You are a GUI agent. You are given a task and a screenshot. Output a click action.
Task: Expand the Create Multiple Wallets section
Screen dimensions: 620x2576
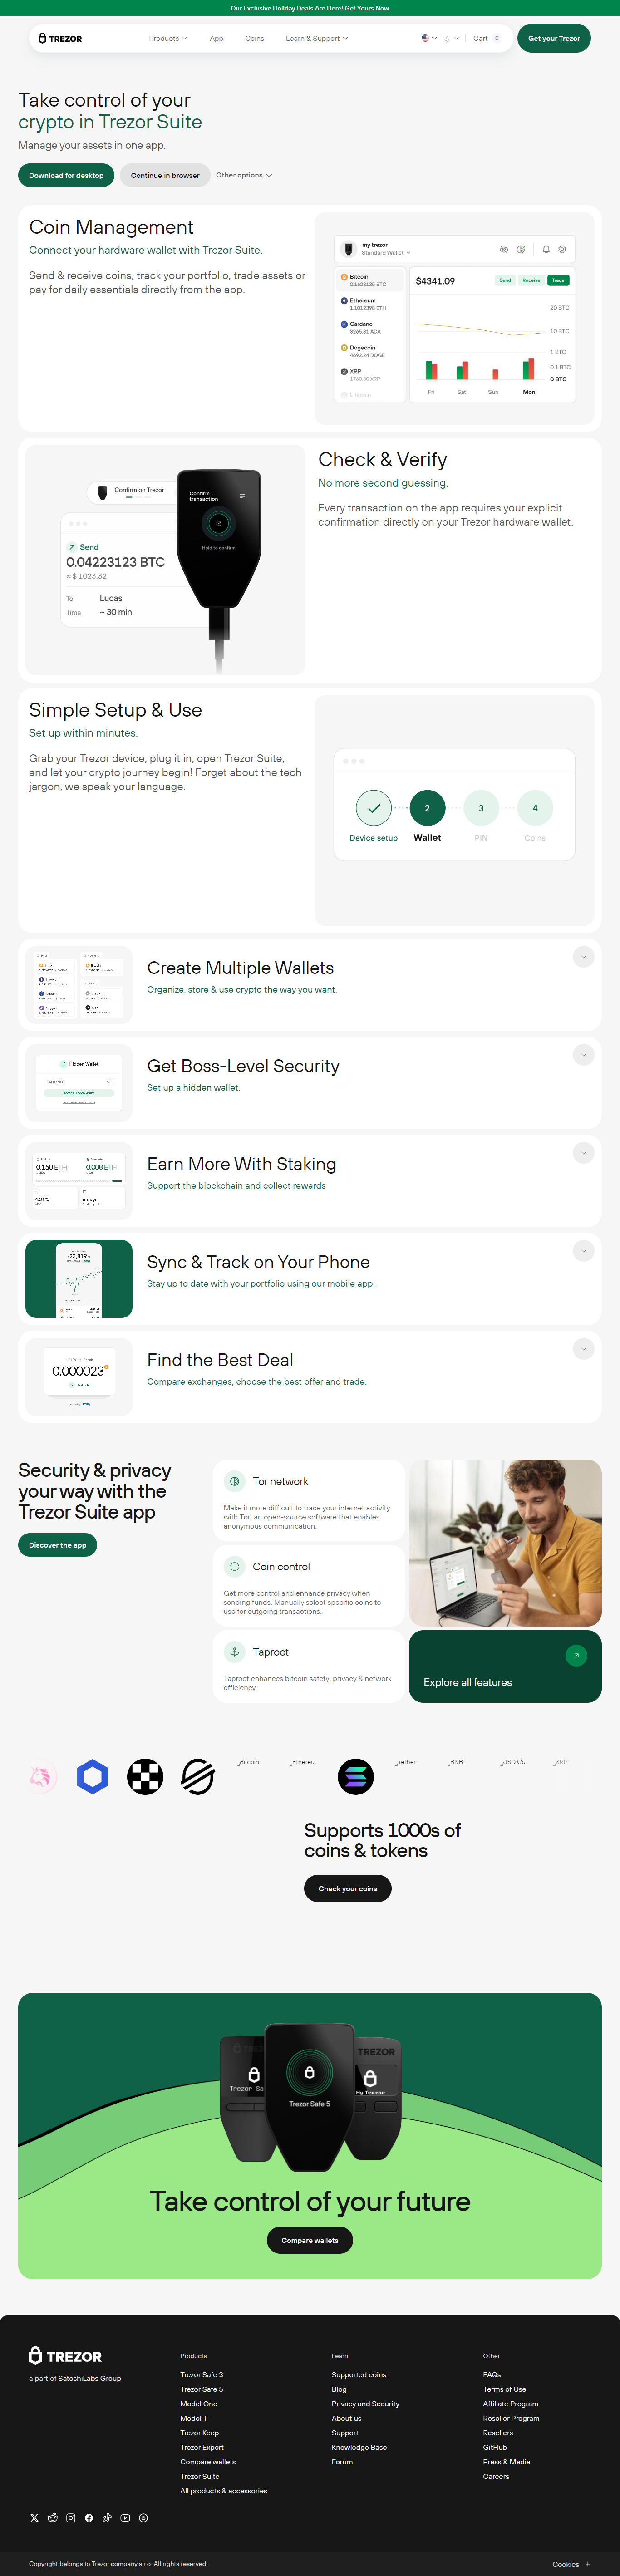(583, 957)
